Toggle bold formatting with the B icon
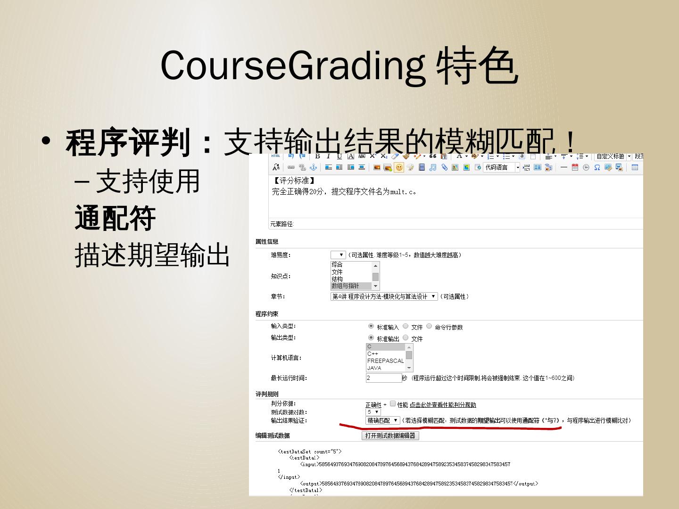This screenshot has width=679, height=509. 317,156
